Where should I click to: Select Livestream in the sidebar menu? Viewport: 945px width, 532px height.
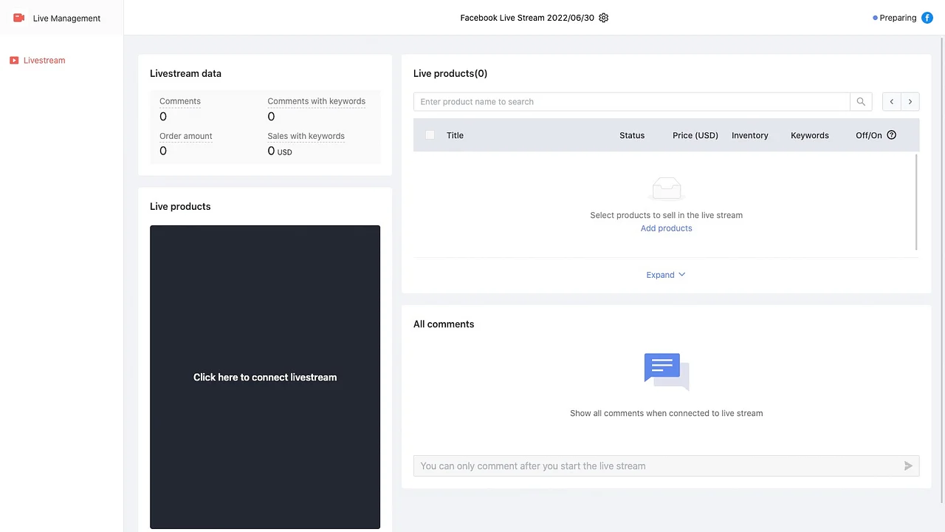44,60
